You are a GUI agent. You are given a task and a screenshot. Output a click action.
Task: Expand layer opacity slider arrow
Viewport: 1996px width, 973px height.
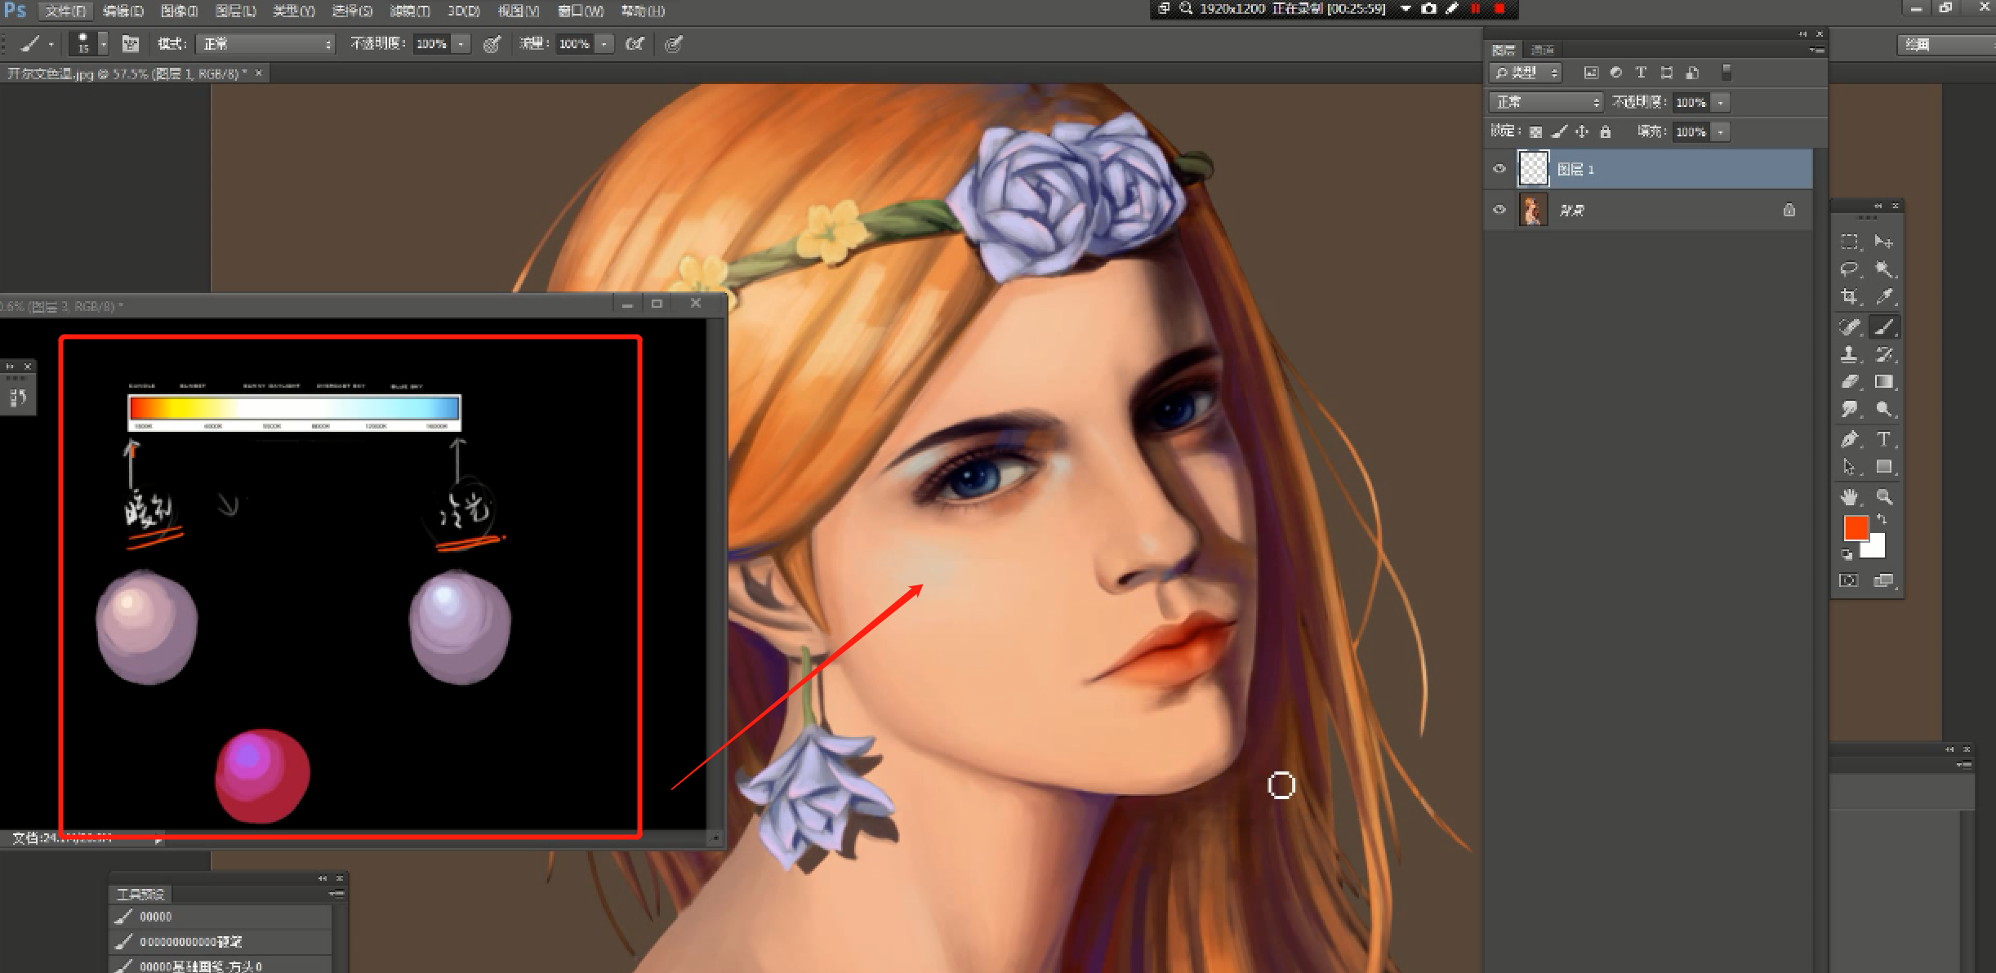[x=1721, y=102]
